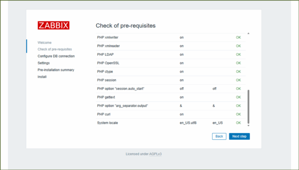Click the scrollbar down arrow
Screen dimensions: 299x170
248,125
